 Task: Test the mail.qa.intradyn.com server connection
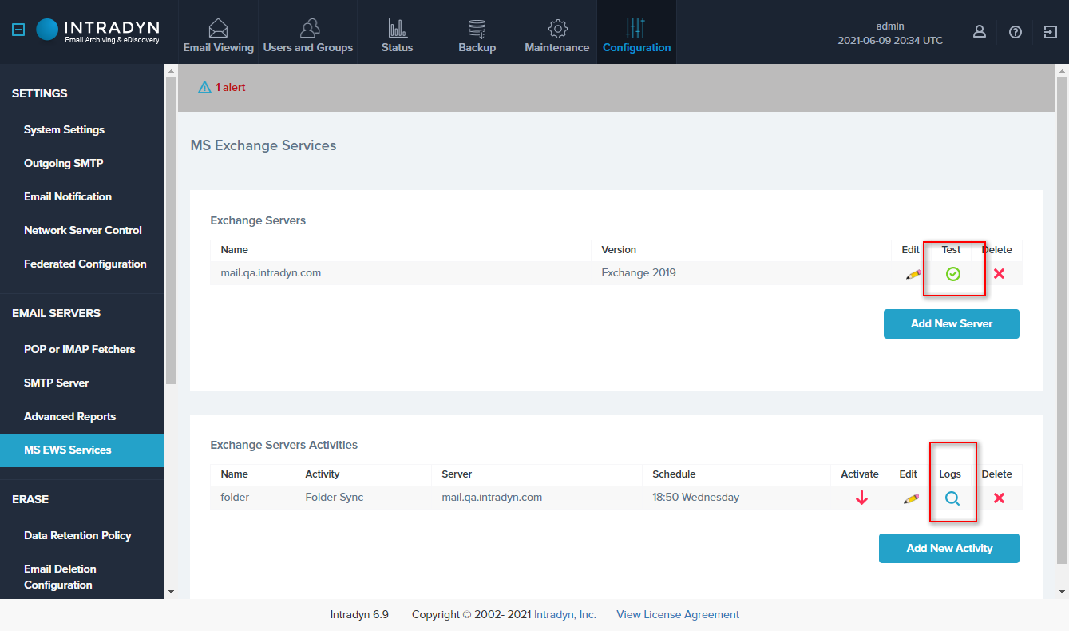pyautogui.click(x=952, y=274)
